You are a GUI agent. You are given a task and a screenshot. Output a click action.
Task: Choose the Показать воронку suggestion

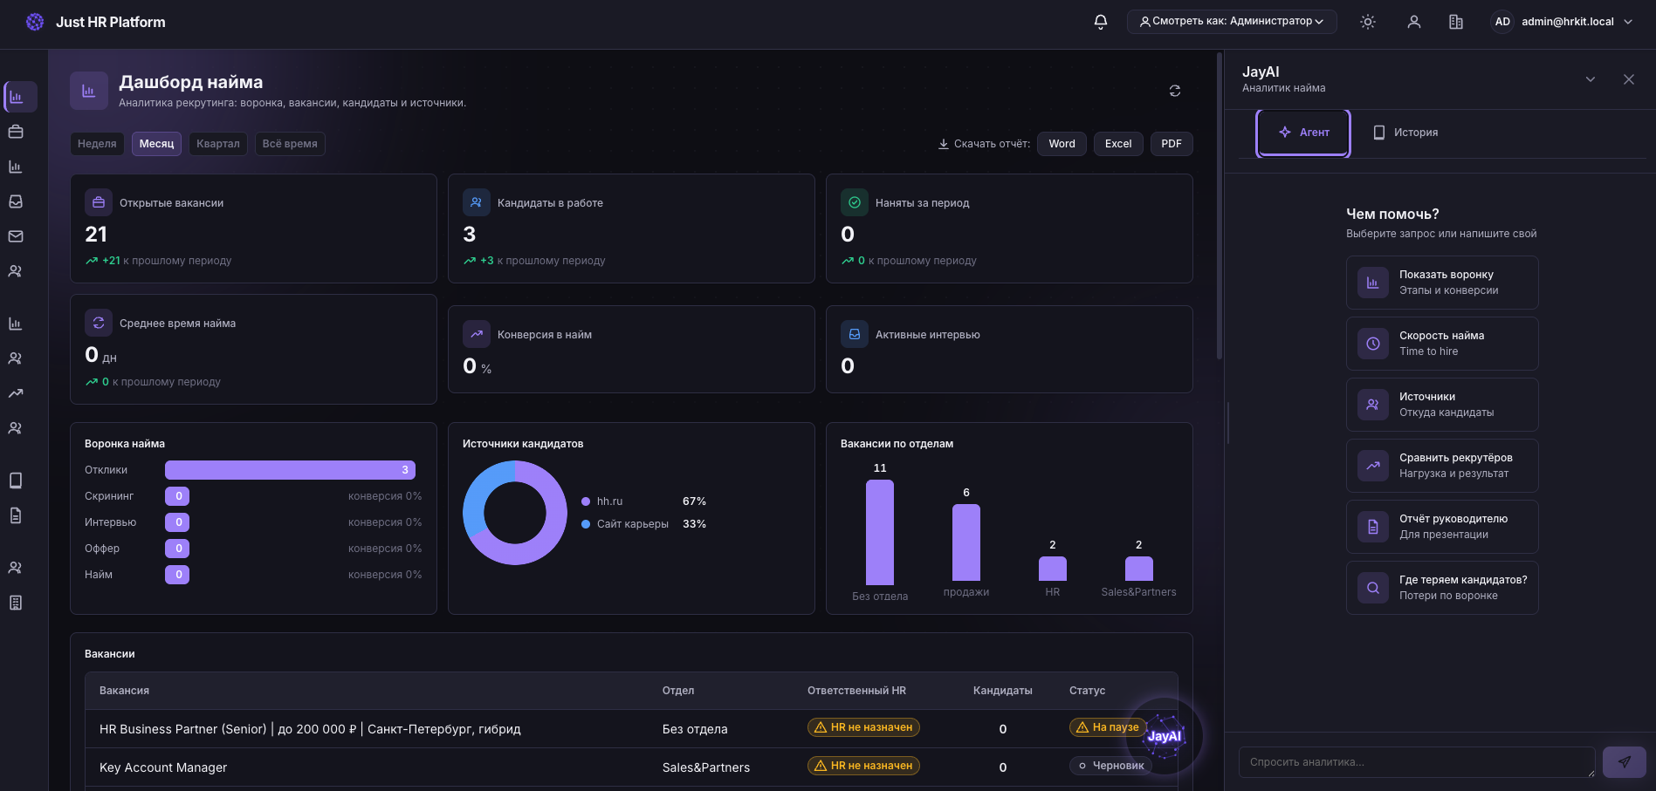click(1442, 283)
